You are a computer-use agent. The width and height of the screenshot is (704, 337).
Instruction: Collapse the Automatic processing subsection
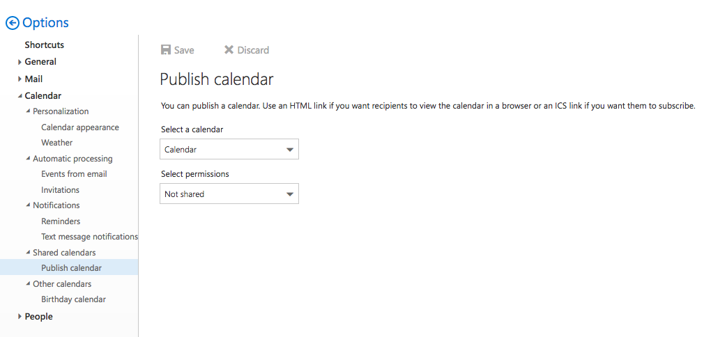(x=29, y=158)
